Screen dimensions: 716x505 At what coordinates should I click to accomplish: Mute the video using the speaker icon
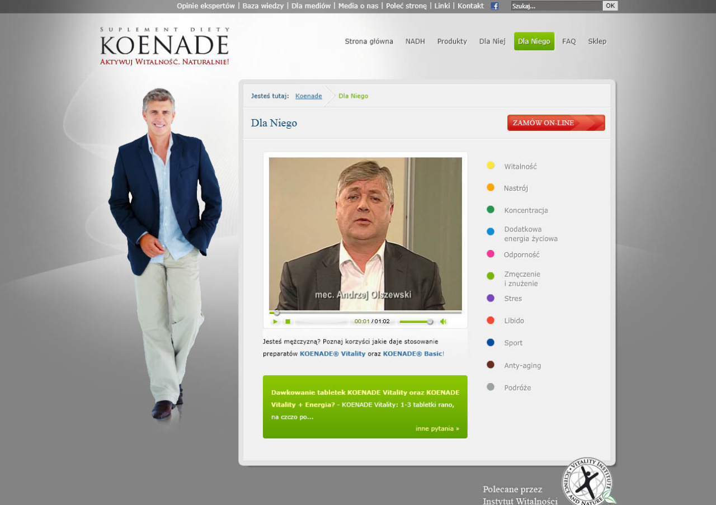point(443,322)
